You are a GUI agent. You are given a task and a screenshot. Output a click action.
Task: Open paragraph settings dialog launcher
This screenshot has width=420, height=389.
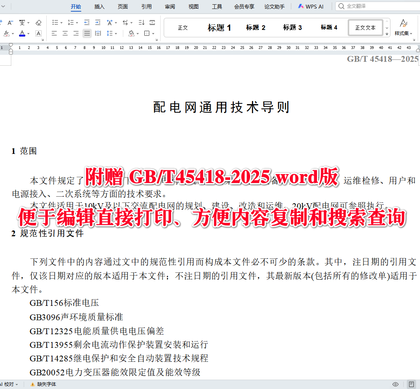[x=156, y=40]
